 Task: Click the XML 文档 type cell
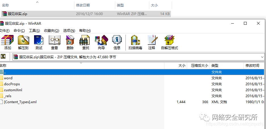coord(219,102)
